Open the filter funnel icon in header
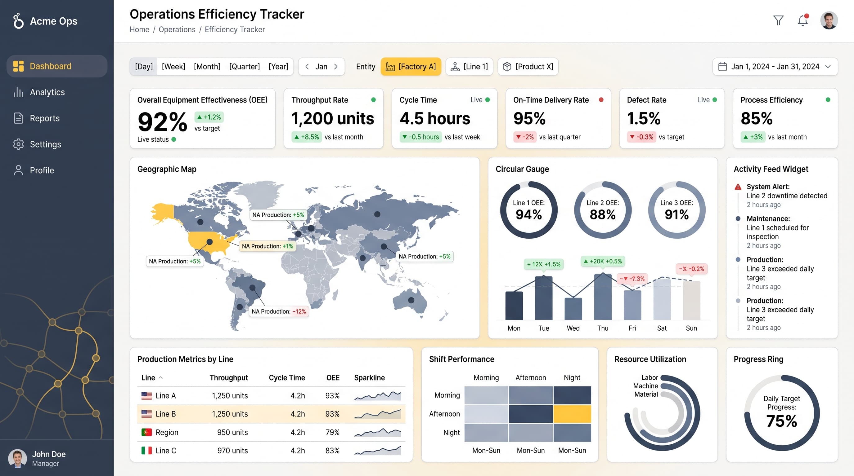 pyautogui.click(x=778, y=20)
